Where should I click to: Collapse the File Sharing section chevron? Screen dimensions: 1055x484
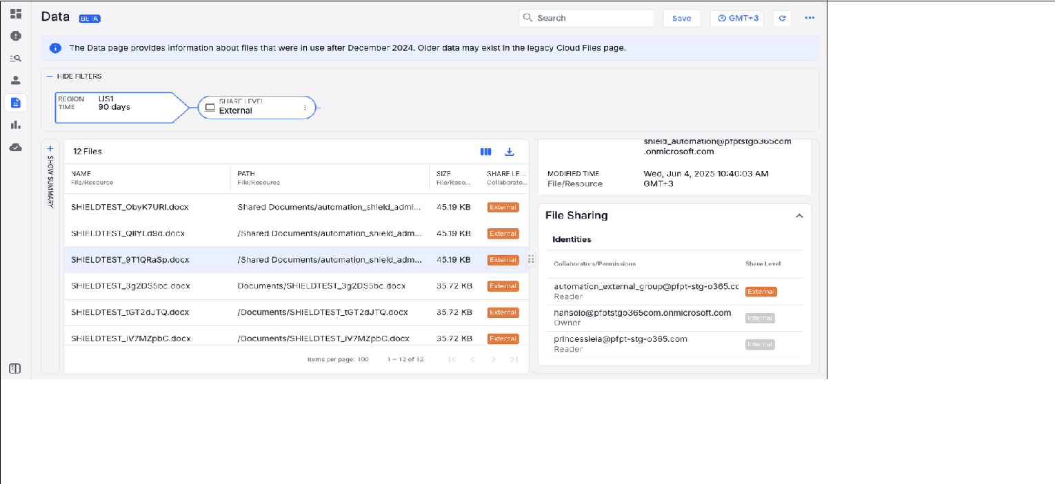[799, 216]
